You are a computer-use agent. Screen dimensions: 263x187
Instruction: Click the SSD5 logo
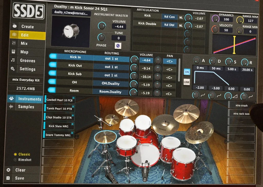[29, 11]
